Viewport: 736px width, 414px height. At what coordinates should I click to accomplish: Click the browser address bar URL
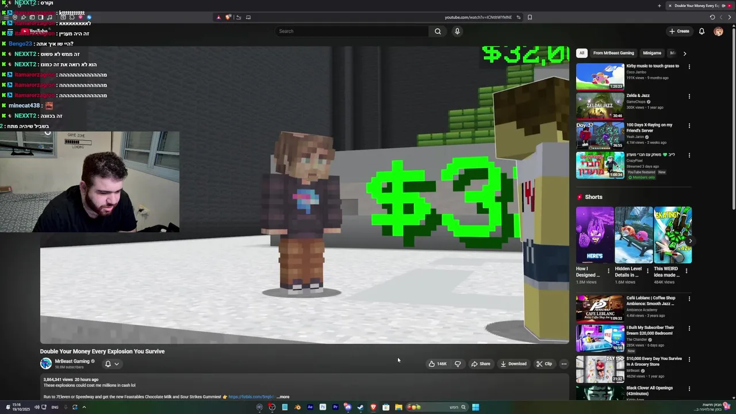pyautogui.click(x=478, y=17)
